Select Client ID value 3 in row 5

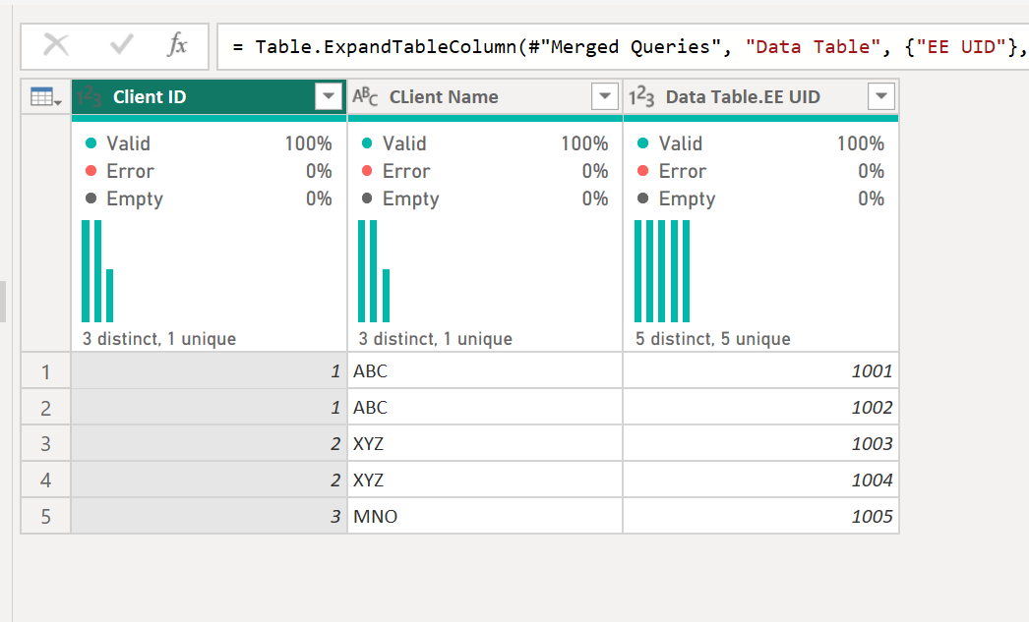click(x=209, y=517)
